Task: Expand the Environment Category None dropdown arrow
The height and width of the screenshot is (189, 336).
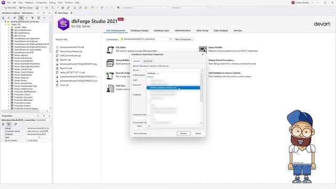Action: (x=149, y=126)
